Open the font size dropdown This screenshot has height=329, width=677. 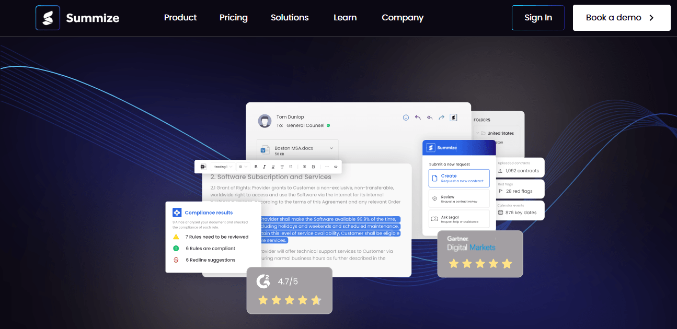[x=243, y=167]
